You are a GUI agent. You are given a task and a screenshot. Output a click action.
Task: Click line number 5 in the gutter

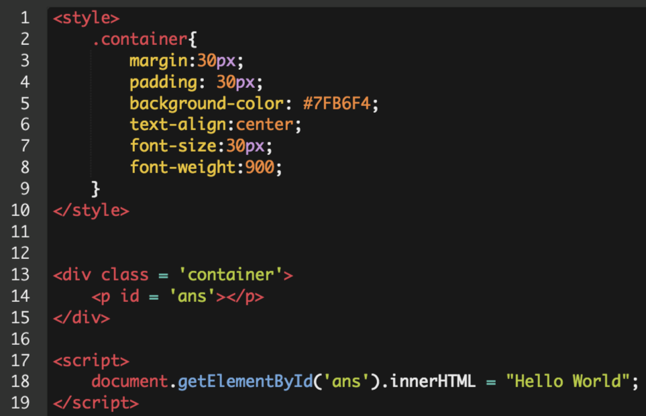(x=25, y=103)
